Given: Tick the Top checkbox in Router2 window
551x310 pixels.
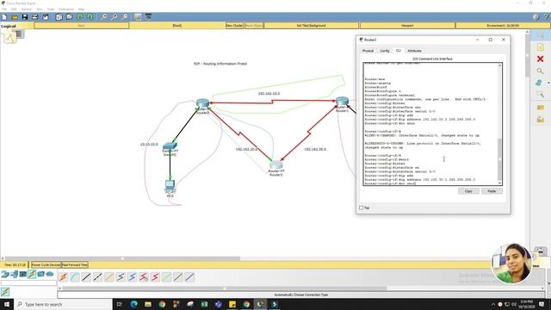Looking at the screenshot, I should (362, 208).
